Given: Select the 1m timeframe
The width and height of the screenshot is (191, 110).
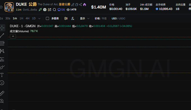Looking at the screenshot, I should 15,18.
